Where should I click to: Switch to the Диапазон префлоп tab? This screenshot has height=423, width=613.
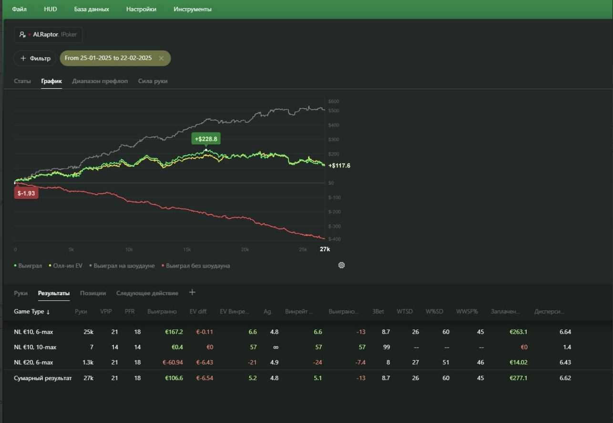(100, 81)
